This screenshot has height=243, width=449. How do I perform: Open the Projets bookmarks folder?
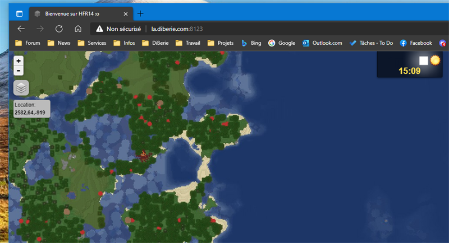tap(221, 43)
